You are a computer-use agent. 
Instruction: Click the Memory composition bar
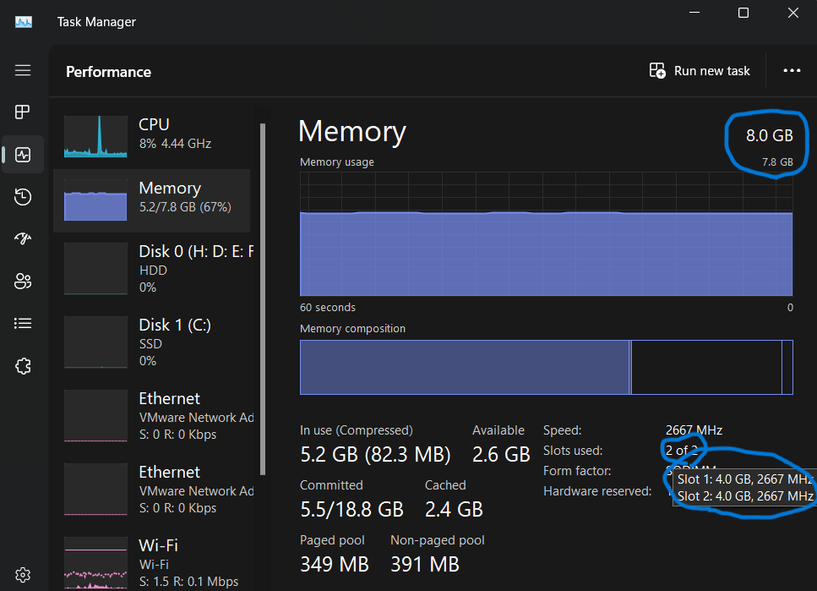pos(546,367)
